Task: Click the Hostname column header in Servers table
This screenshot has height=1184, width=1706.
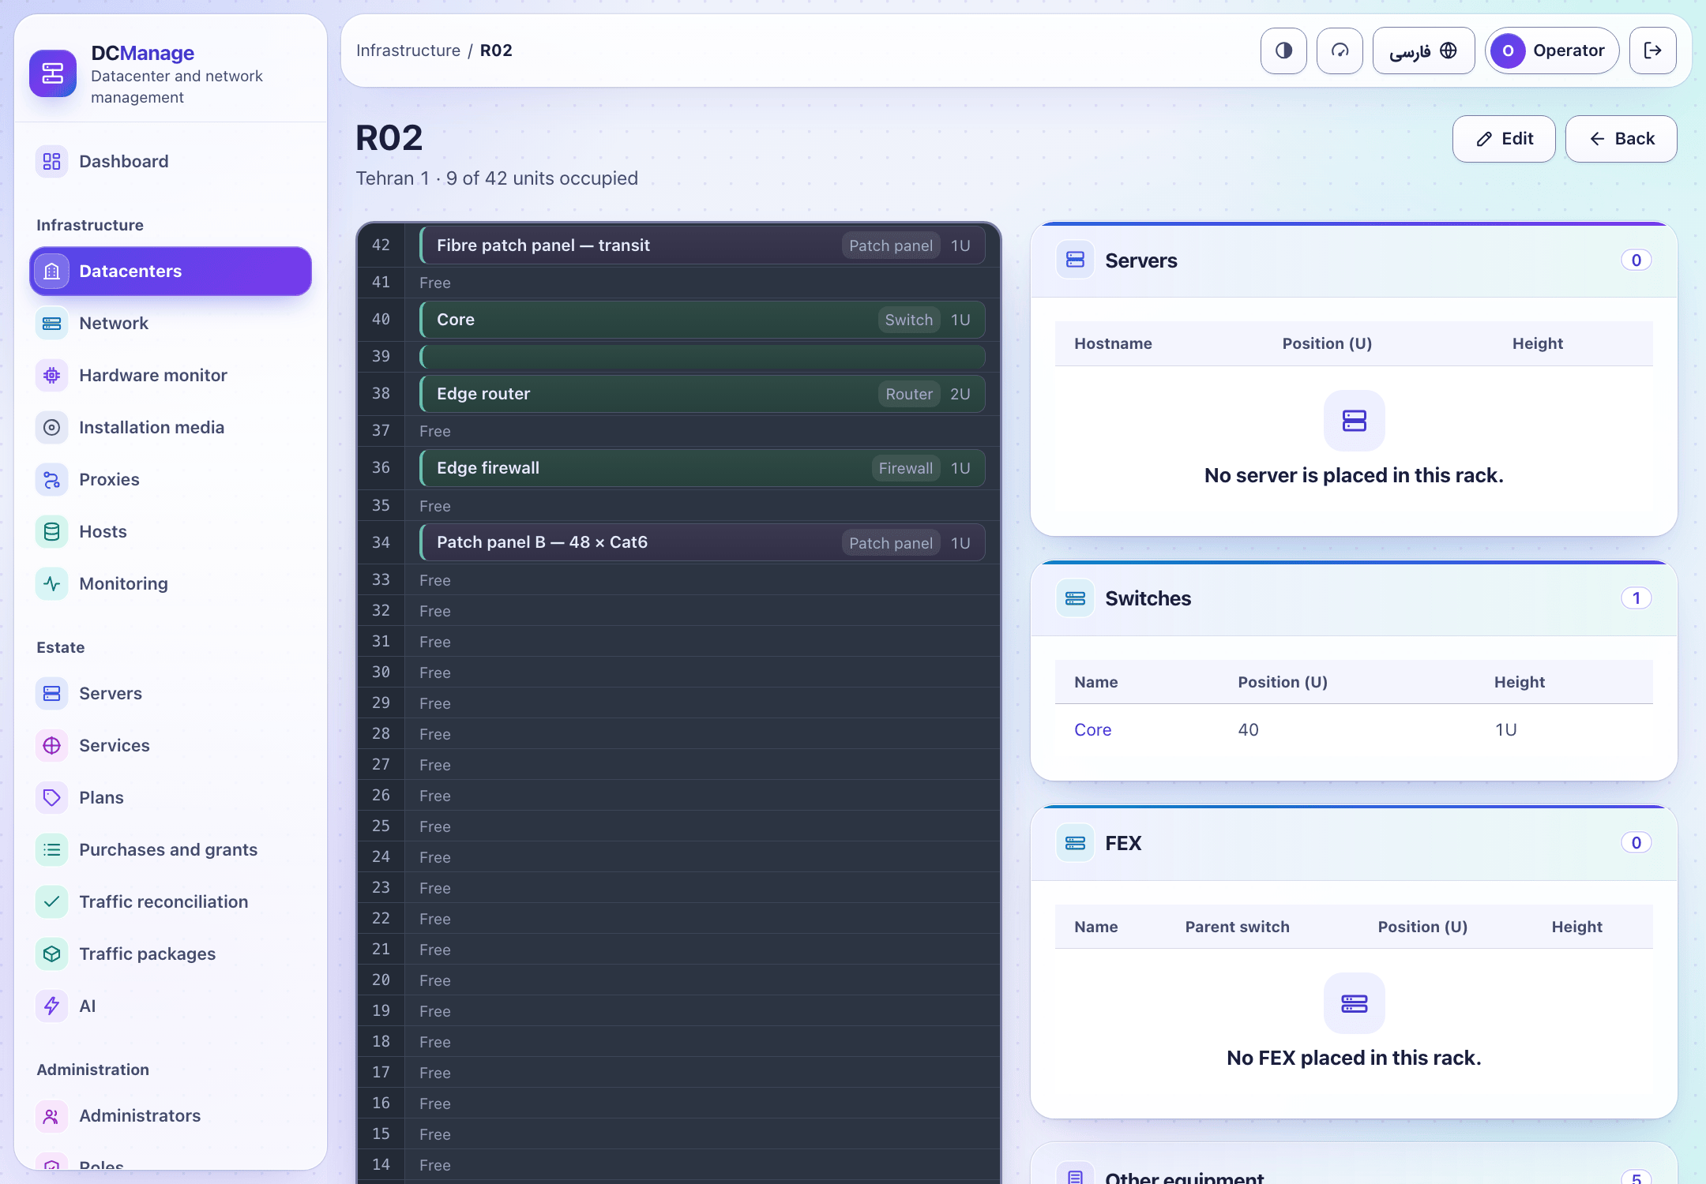Action: coord(1113,343)
